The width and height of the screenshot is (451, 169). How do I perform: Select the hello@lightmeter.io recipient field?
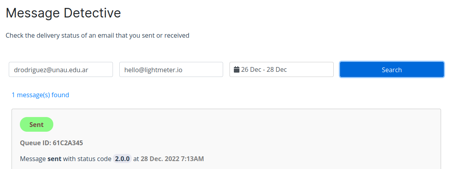[x=171, y=69]
